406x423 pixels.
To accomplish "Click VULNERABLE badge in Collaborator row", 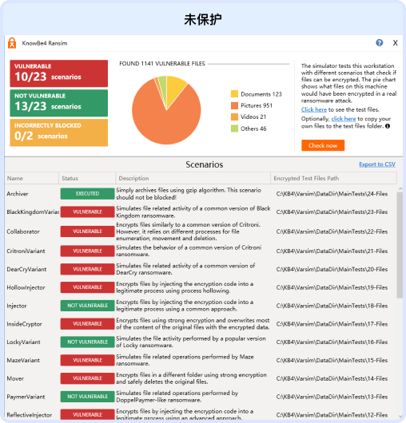I will click(87, 231).
